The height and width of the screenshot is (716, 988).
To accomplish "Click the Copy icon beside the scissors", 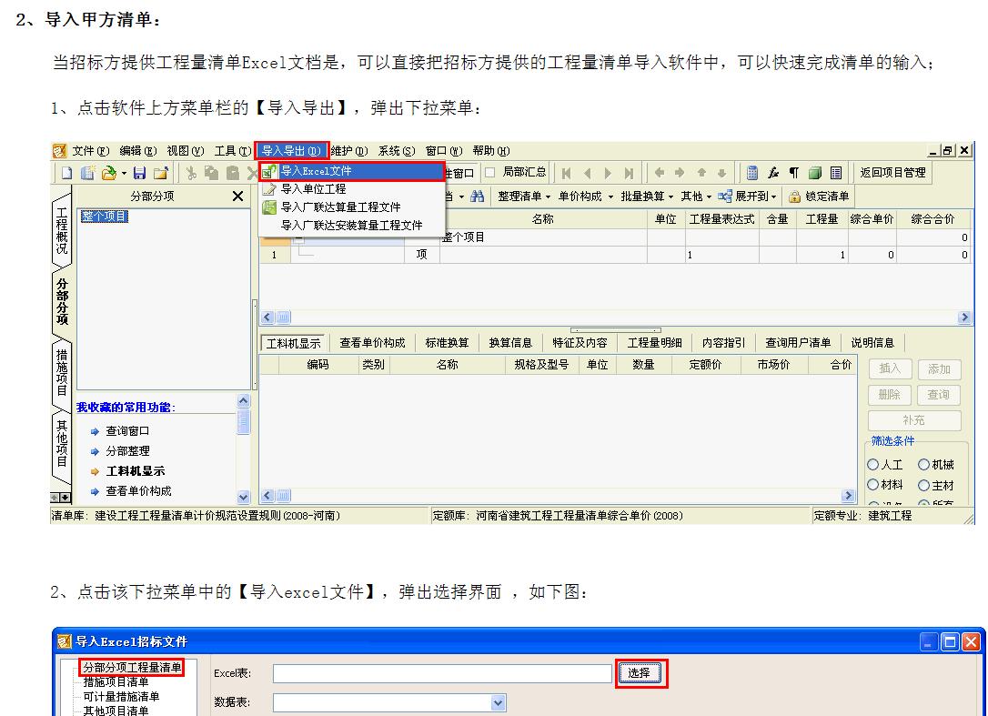I will [212, 173].
